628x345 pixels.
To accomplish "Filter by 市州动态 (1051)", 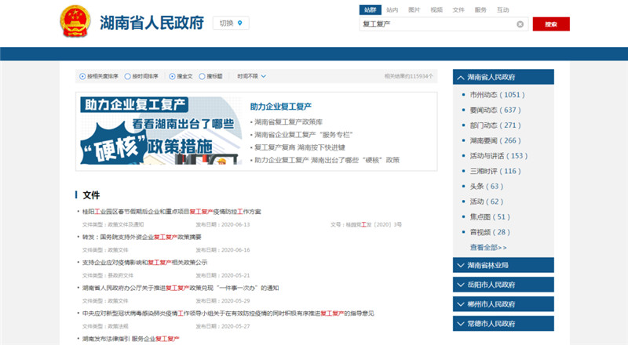I will (497, 95).
